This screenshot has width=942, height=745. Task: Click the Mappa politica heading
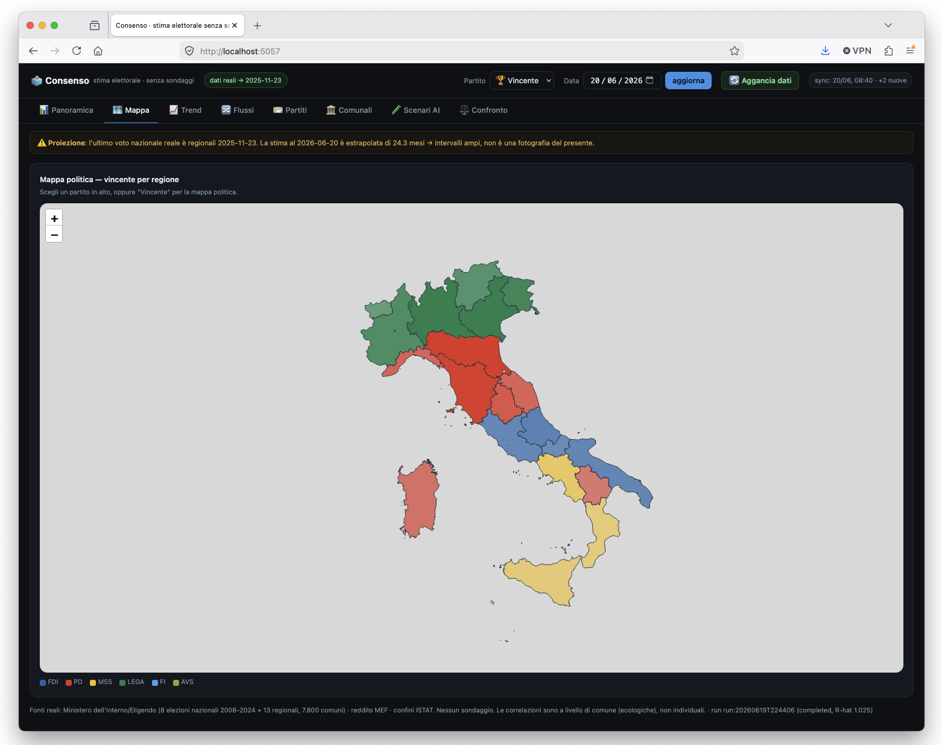click(x=109, y=179)
